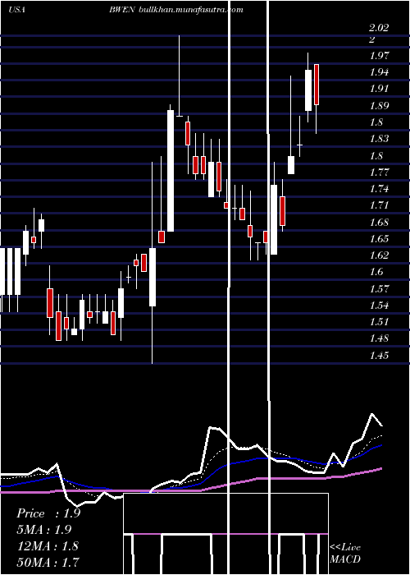Viewport: 410px width, 575px height.
Task: Click the Price : 1.9 readout
Action: 48,513
